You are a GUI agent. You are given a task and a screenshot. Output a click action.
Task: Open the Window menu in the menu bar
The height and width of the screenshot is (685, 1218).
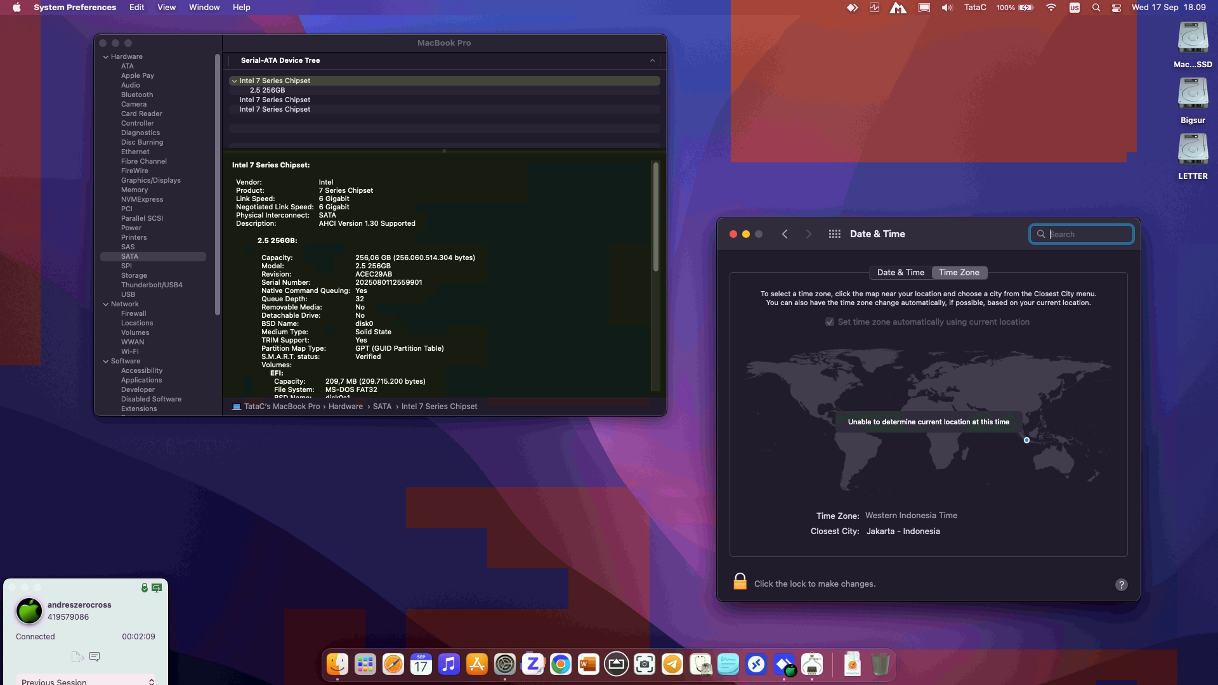[204, 8]
